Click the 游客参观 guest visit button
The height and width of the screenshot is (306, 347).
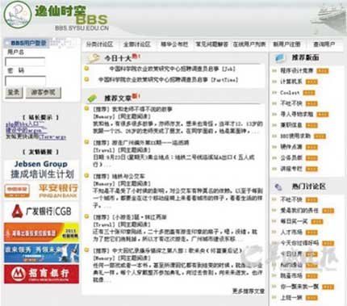44,93
